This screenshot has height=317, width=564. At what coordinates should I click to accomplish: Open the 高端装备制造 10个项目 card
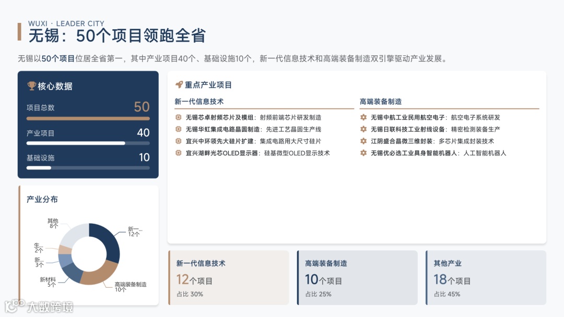[357, 278]
